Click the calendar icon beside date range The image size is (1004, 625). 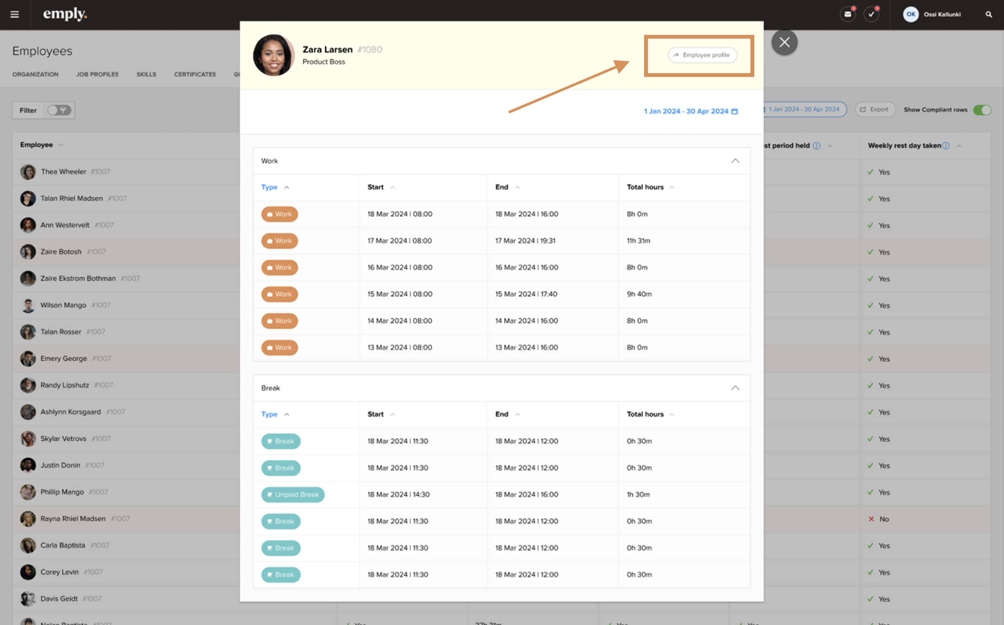click(734, 111)
